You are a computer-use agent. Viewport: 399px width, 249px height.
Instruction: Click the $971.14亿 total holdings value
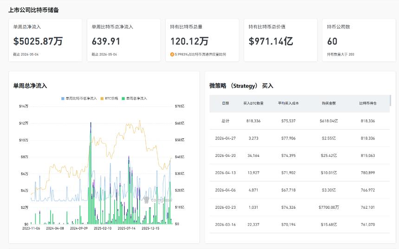271,41
